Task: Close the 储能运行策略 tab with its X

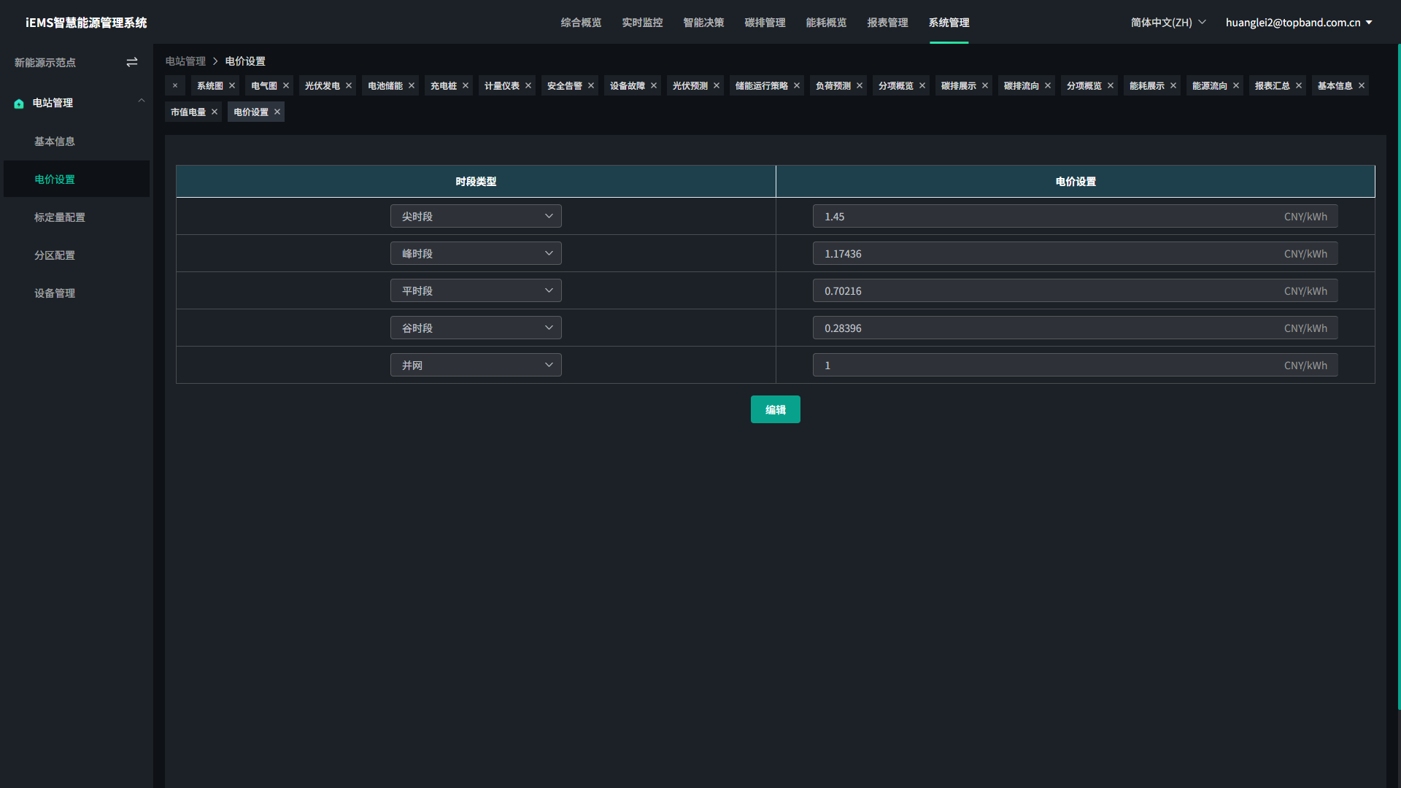Action: coord(797,86)
